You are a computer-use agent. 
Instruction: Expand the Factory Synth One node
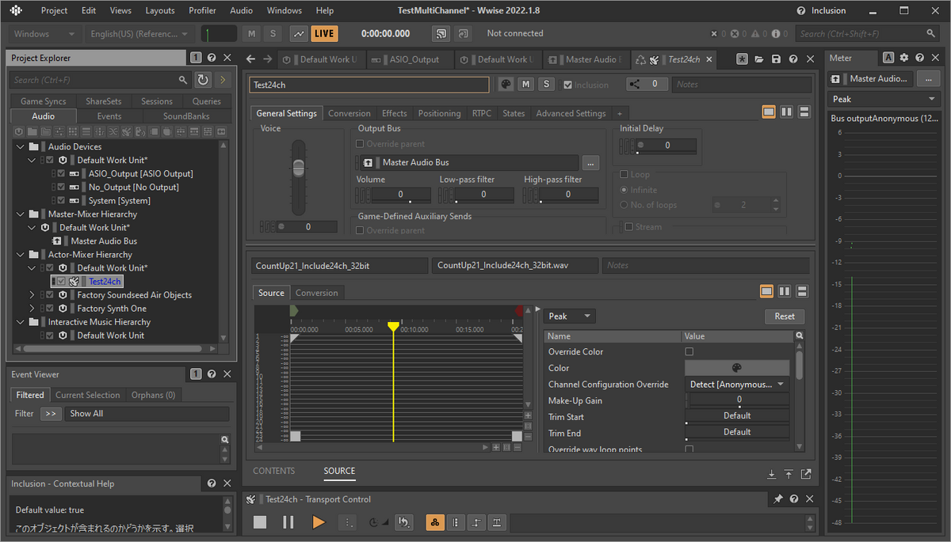pos(32,309)
